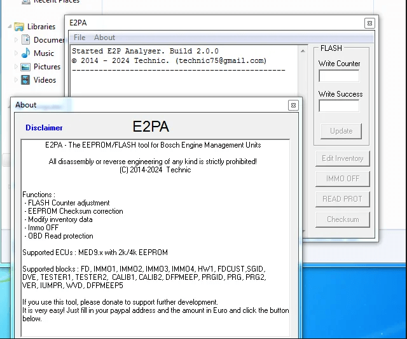
Task: Click the Libraries folder icon
Action: click(x=19, y=27)
